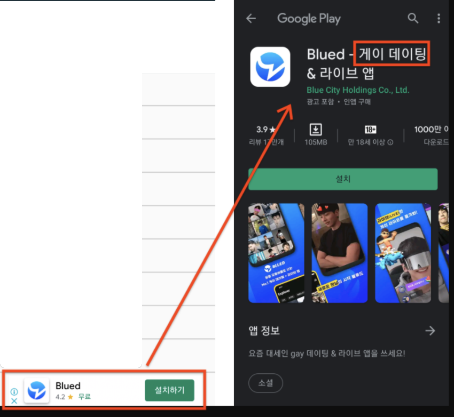This screenshot has width=454, height=417.
Task: Open search in Google Play
Action: tap(413, 18)
